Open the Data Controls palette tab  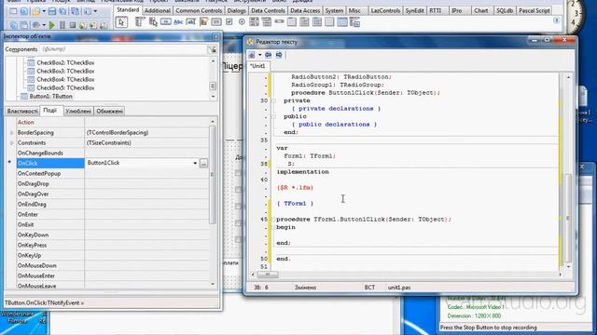coord(268,10)
